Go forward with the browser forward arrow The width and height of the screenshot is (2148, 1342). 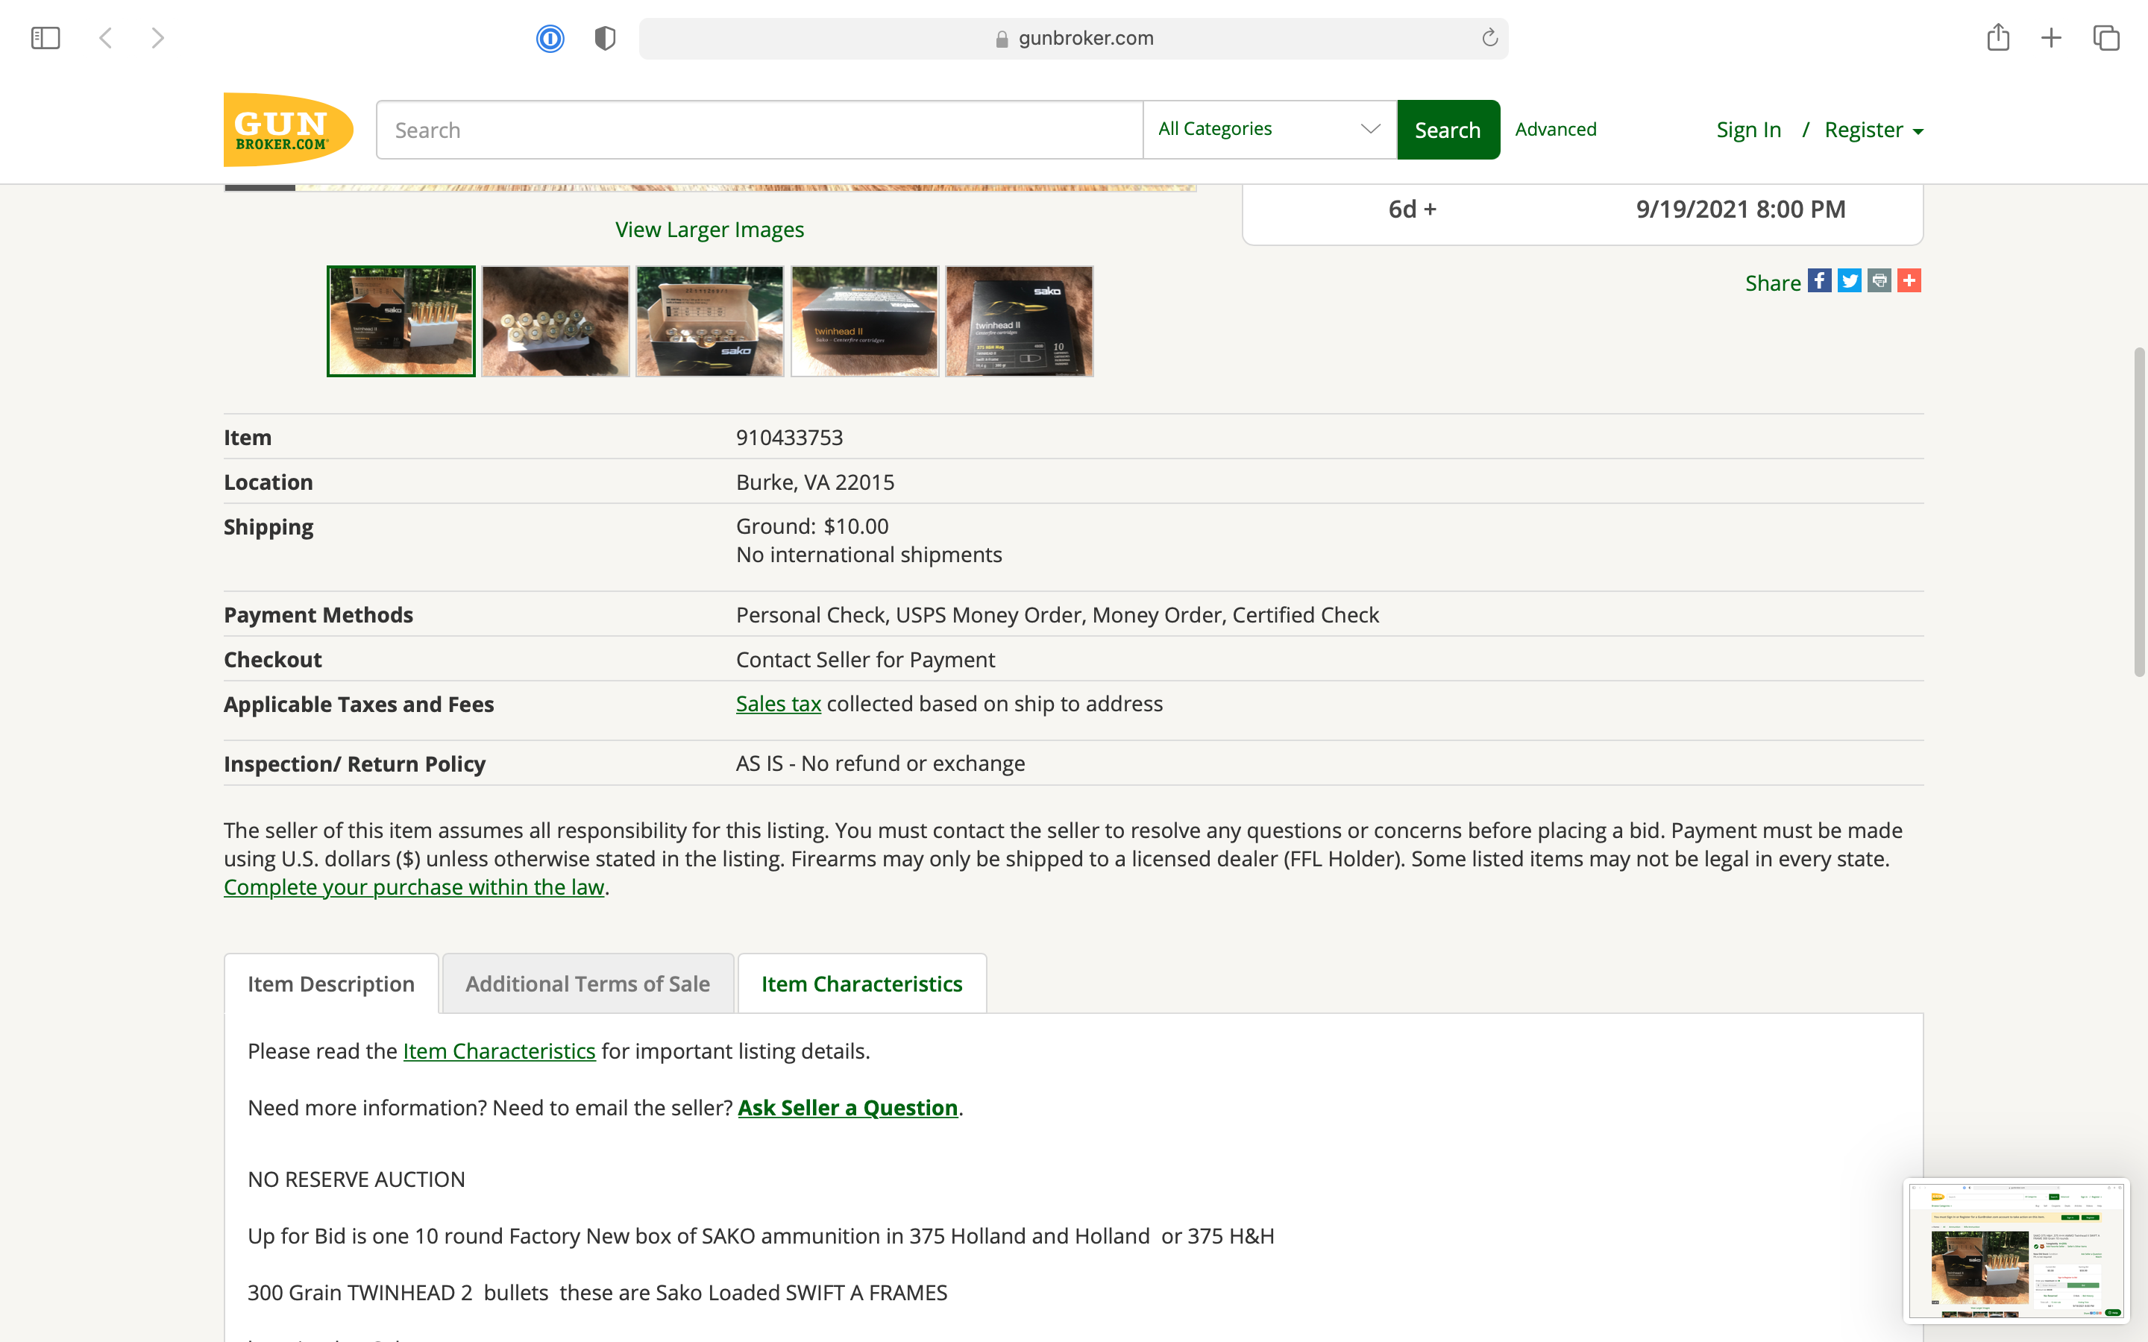pyautogui.click(x=158, y=38)
